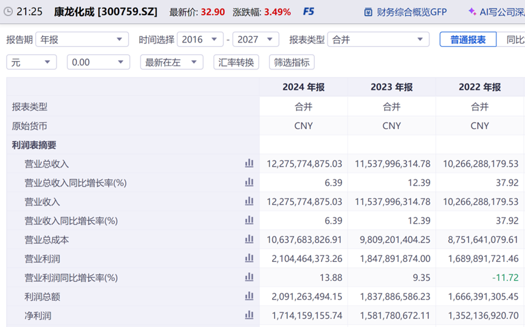The width and height of the screenshot is (525, 327).
Task: Switch to the 同比 tab
Action: point(515,40)
